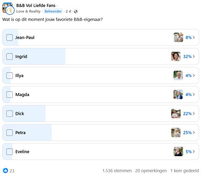Image resolution: width=201 pixels, height=174 pixels.
Task: Click Eveline's voter photo thumbnail
Action: click(x=178, y=152)
